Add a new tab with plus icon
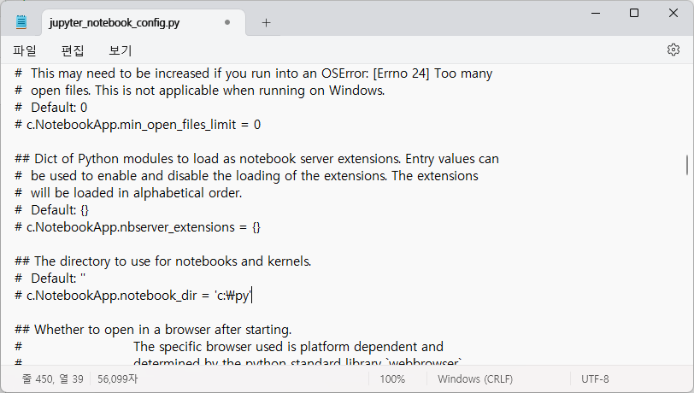The height and width of the screenshot is (393, 694). (x=266, y=22)
